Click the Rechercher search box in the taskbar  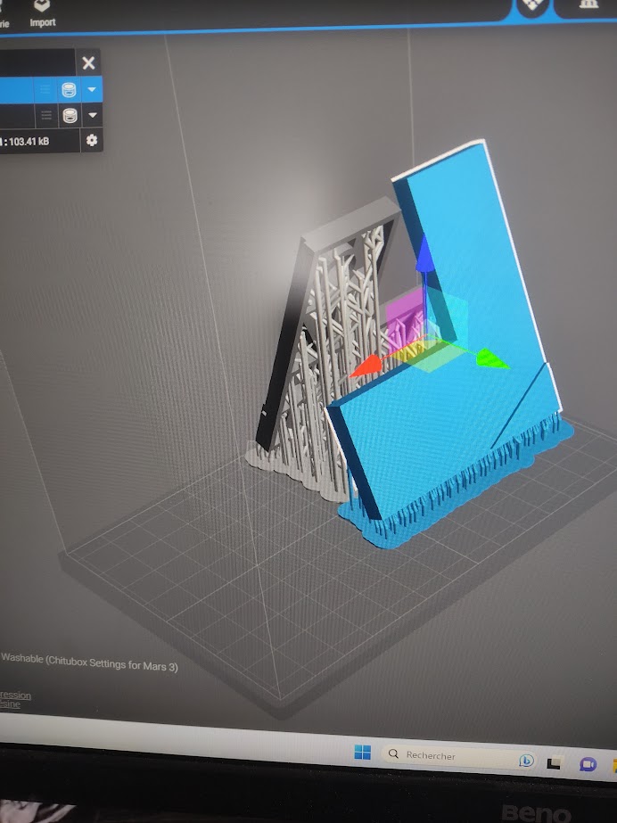point(457,756)
